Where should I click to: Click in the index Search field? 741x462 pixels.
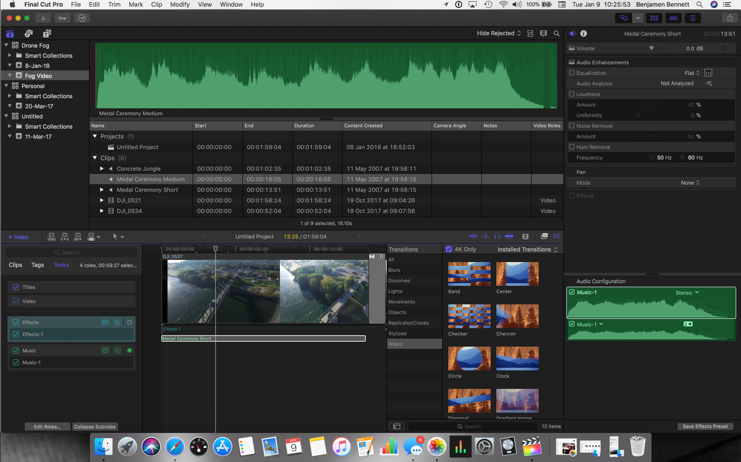[71, 253]
